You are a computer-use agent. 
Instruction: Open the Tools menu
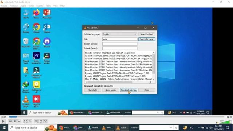(x=48, y=6)
